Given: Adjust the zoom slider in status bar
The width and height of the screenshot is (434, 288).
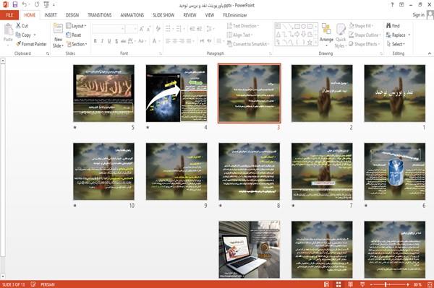Looking at the screenshot, I should 386,284.
